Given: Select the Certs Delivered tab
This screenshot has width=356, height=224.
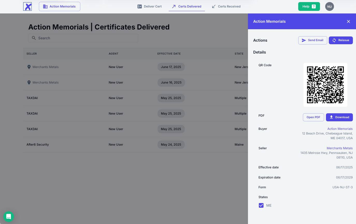Looking at the screenshot, I should click(187, 6).
